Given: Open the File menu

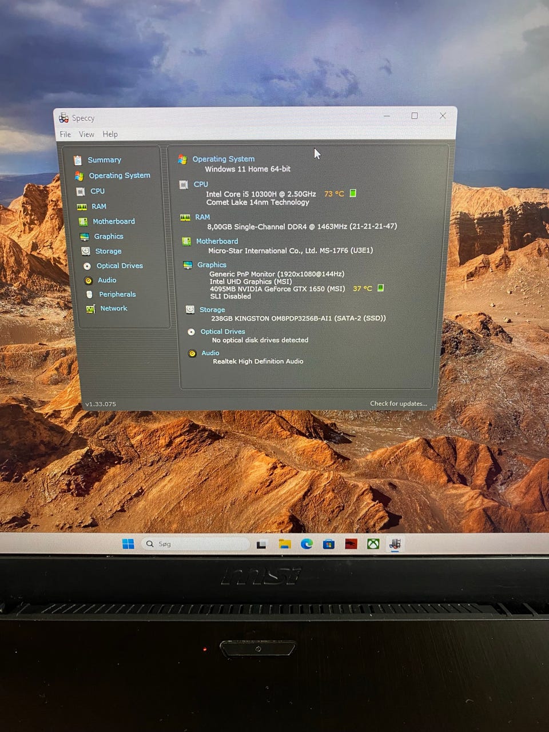Looking at the screenshot, I should pyautogui.click(x=65, y=134).
